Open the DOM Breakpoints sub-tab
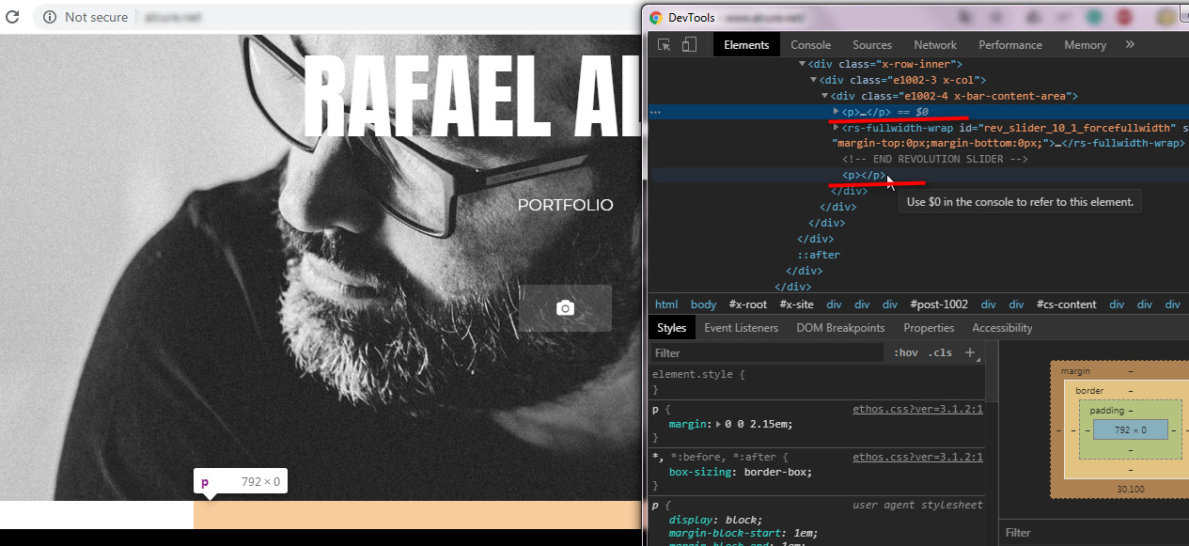This screenshot has width=1189, height=546. click(840, 328)
